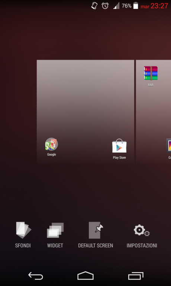
Task: Tap the 76% battery percentage text
Action: point(126,6)
